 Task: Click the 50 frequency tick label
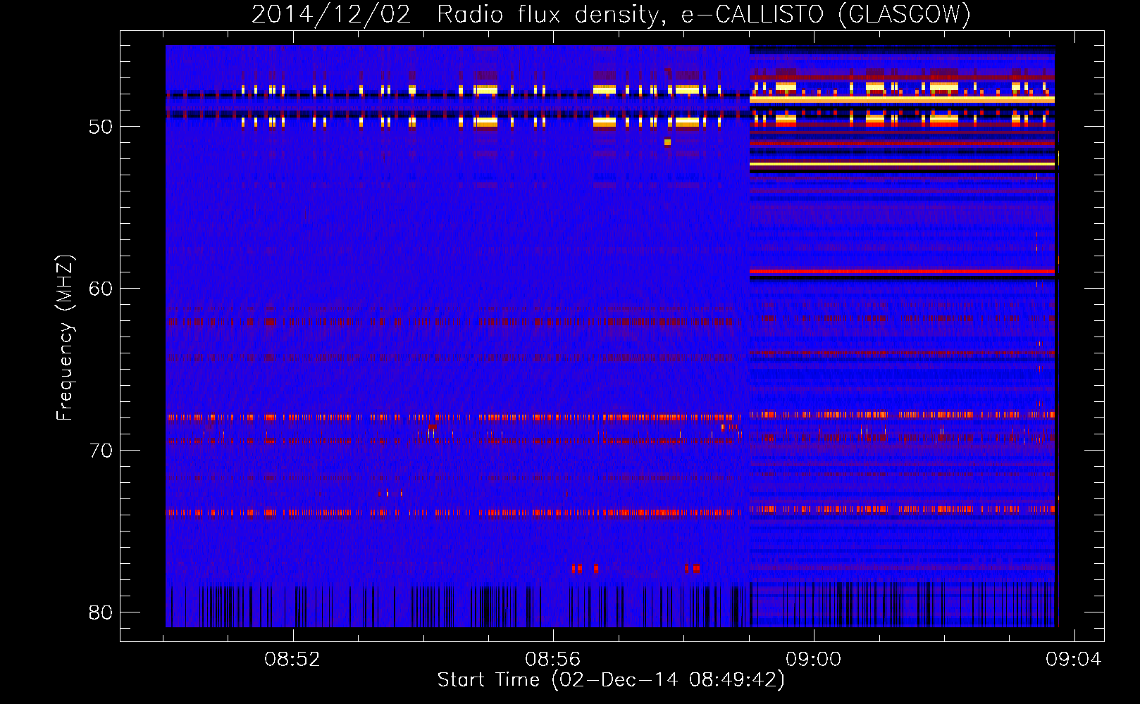point(101,127)
